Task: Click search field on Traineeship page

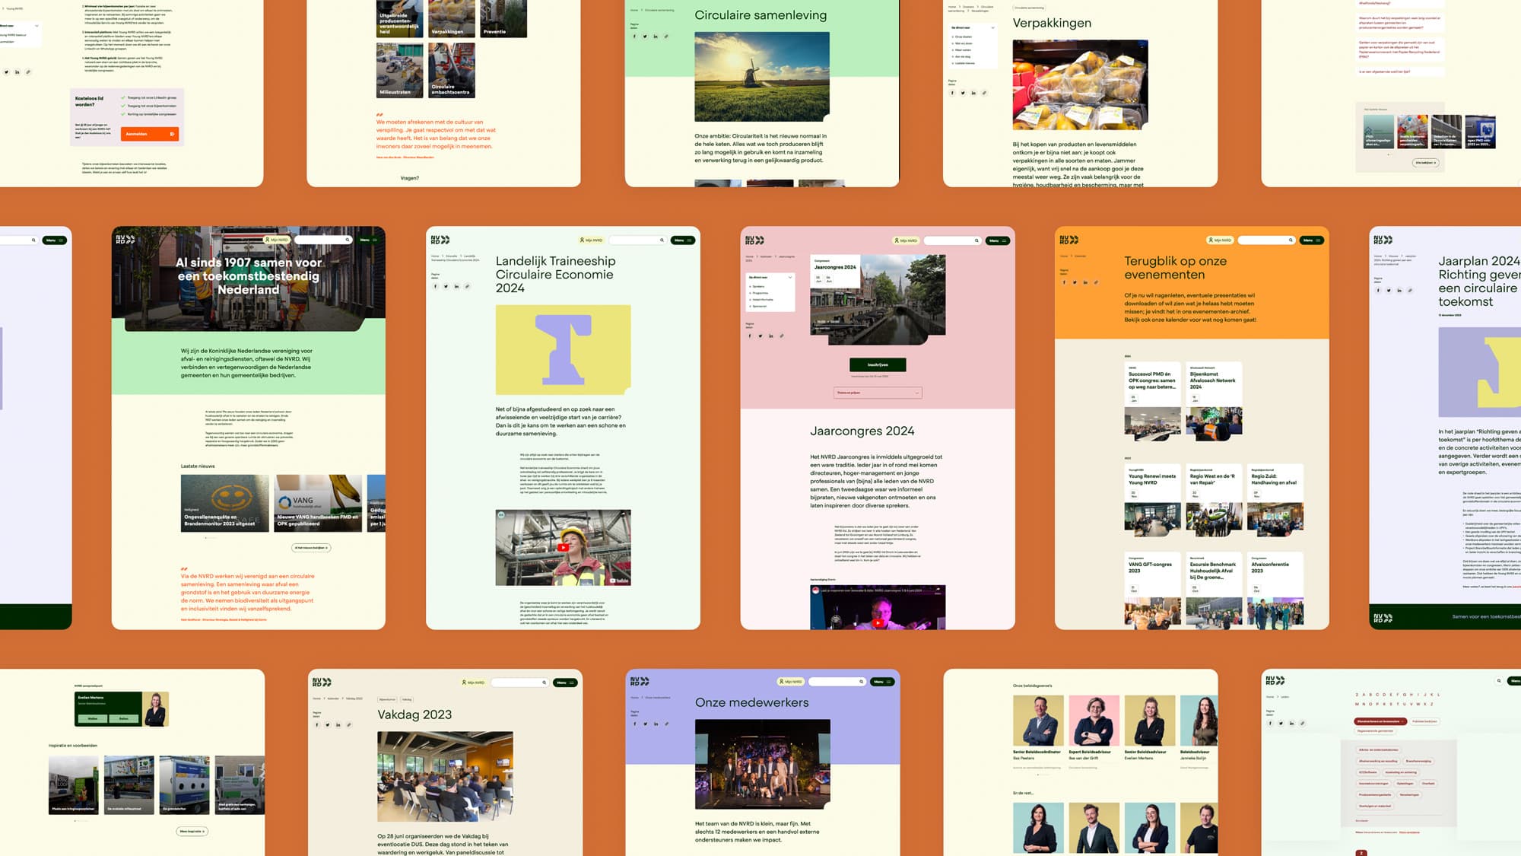Action: [637, 240]
